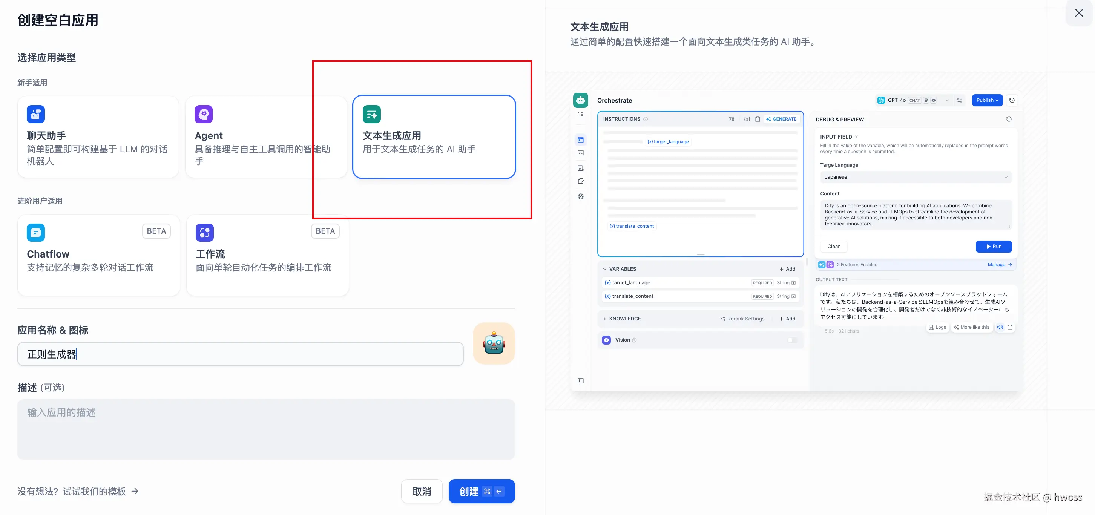Screen dimensions: 1095x515
Task: Click the sidebar collapse icon at bottom
Action: (x=581, y=381)
